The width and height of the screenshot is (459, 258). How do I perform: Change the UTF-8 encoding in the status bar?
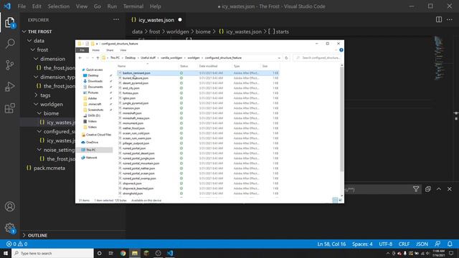point(386,244)
